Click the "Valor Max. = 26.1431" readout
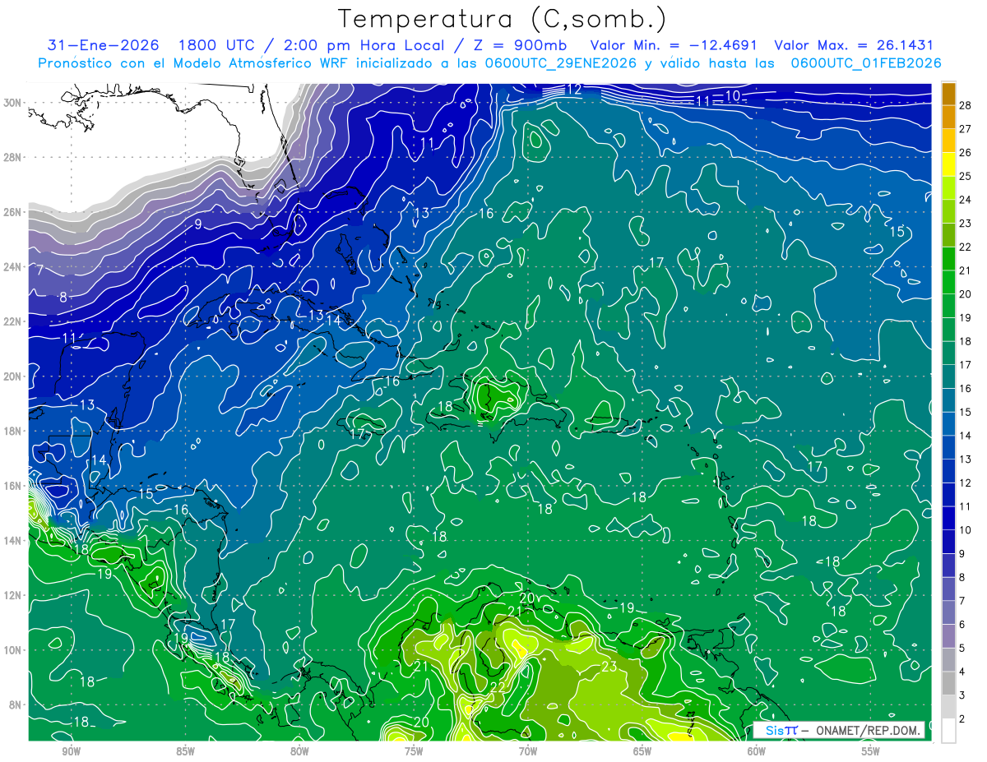This screenshot has width=987, height=762. pyautogui.click(x=855, y=45)
